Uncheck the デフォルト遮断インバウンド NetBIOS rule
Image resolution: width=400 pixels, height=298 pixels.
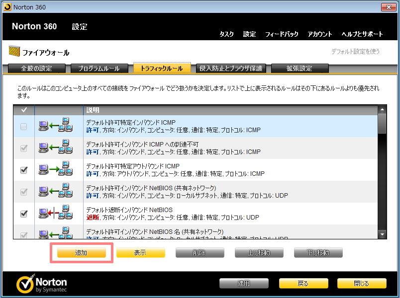24,214
